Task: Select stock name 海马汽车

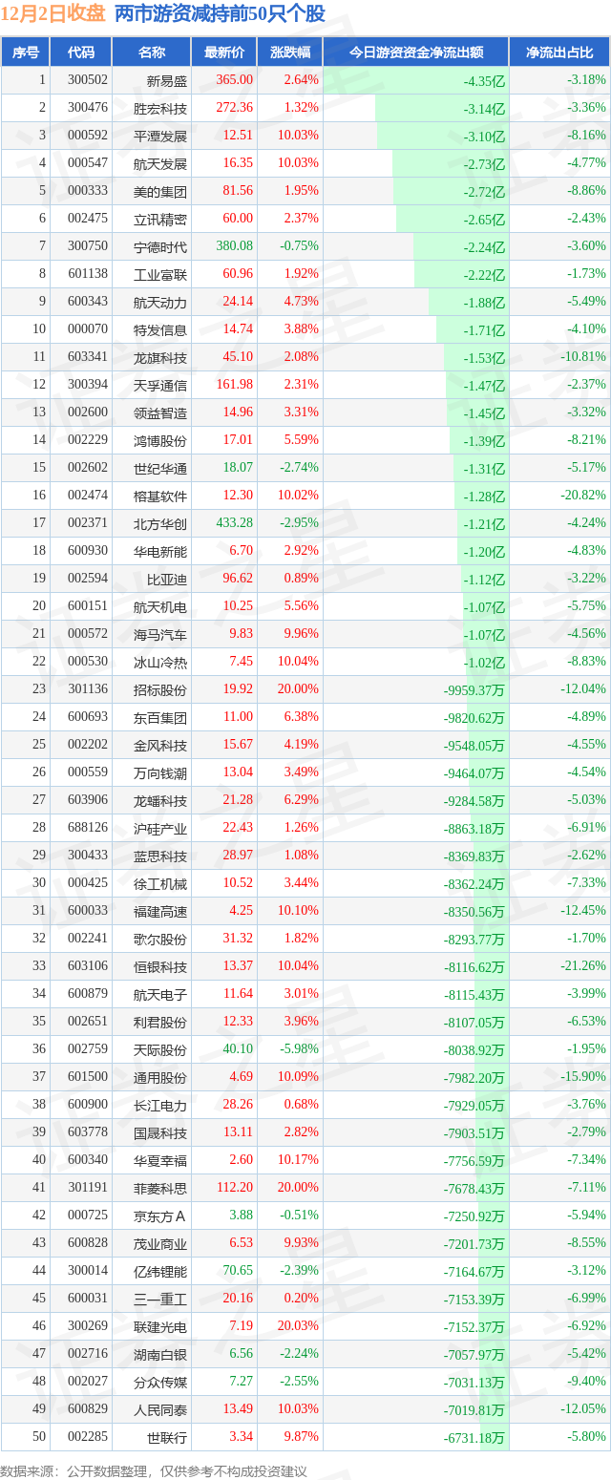Action: coord(160,635)
